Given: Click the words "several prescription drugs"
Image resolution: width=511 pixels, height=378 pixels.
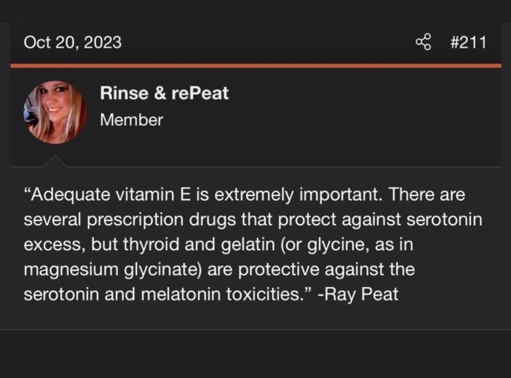Looking at the screenshot, I should (x=124, y=220).
